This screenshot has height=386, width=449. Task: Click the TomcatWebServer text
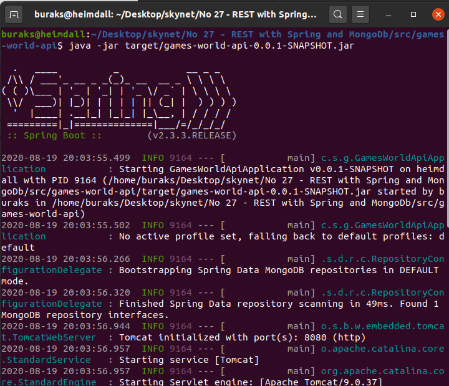click(54, 337)
